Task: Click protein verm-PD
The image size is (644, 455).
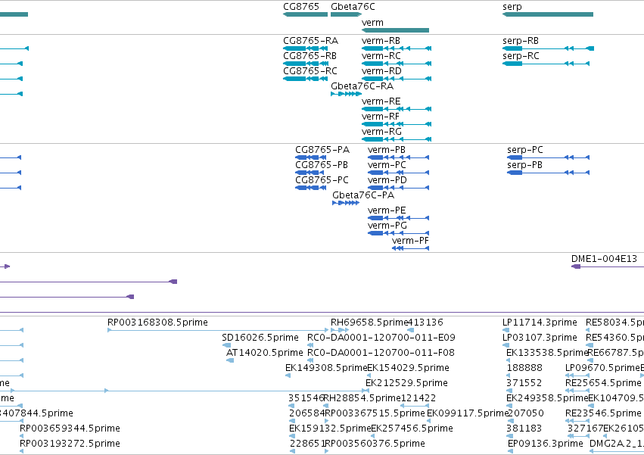Action: (398, 188)
